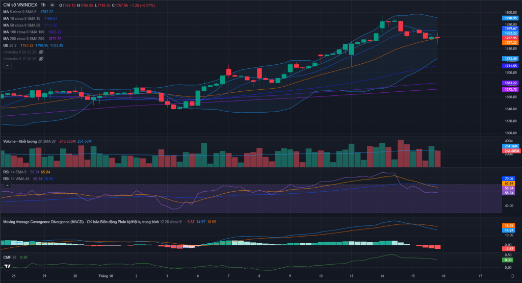This screenshot has height=283, width=522.
Task: Collapse the main chart indicator legend
Action: pyautogui.click(x=7, y=65)
